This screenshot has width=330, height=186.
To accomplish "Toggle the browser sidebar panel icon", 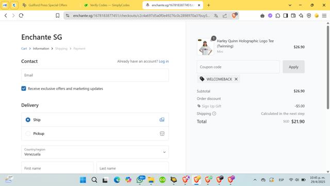I will point(285,16).
